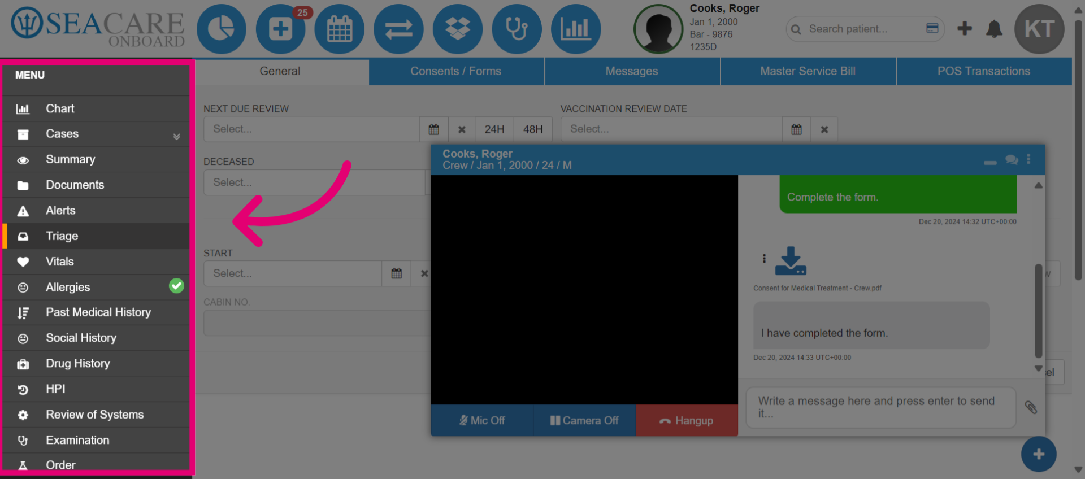The height and width of the screenshot is (479, 1085).
Task: Click the stethoscope icon
Action: tap(517, 29)
